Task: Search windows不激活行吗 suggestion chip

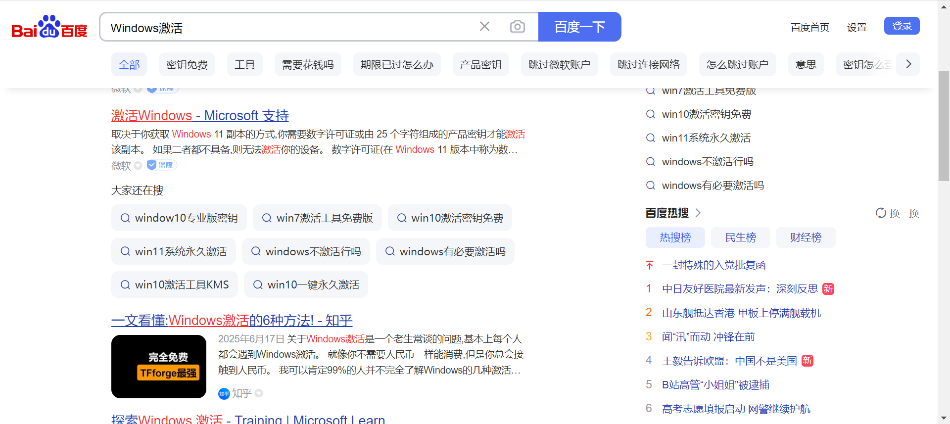Action: coord(306,251)
